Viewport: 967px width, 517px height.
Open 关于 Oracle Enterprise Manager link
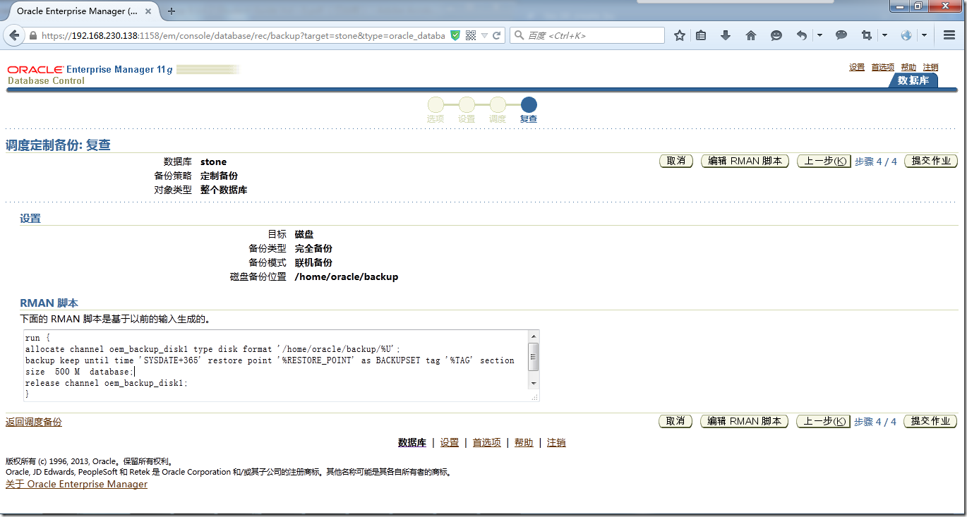[x=77, y=485]
